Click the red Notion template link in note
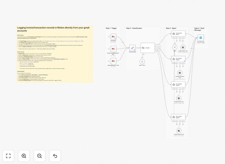Image resolution: width=225 pixels, height=164 pixels. (33, 54)
